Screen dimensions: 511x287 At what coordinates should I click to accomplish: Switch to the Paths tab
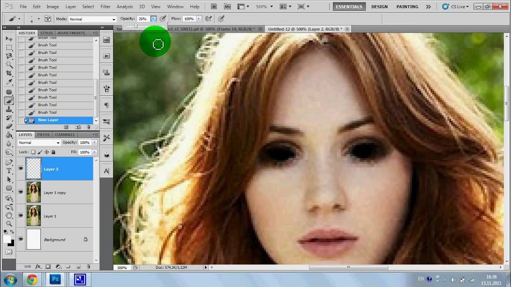tap(44, 135)
